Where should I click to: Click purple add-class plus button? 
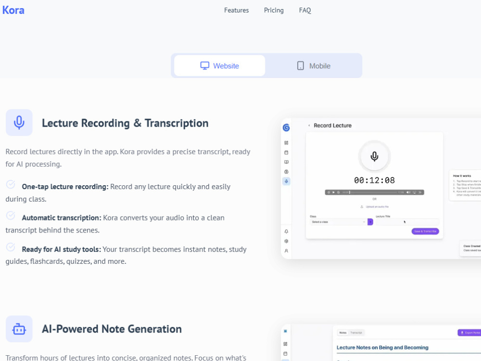[x=370, y=222]
